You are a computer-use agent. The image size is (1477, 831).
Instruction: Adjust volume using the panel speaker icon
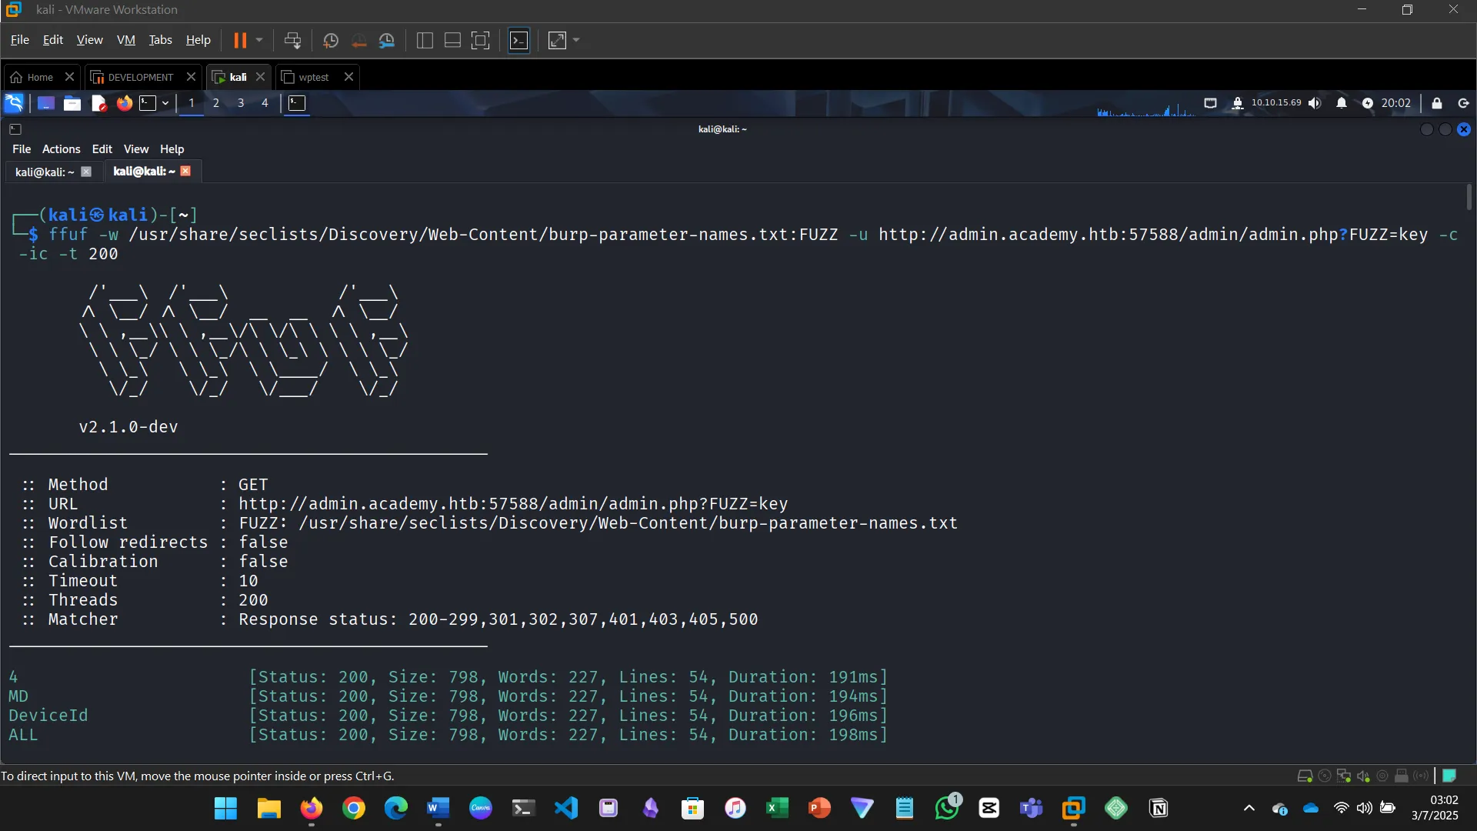(x=1315, y=102)
